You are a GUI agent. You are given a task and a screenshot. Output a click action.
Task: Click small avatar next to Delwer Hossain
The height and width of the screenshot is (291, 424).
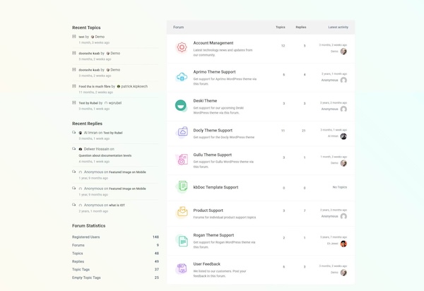[81, 149]
